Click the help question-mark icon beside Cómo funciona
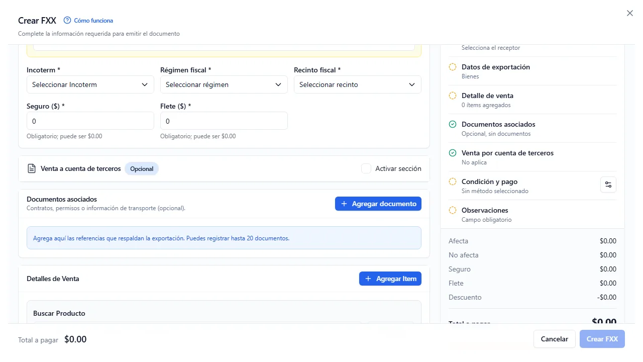Image resolution: width=643 pixels, height=362 pixels. pos(67,21)
